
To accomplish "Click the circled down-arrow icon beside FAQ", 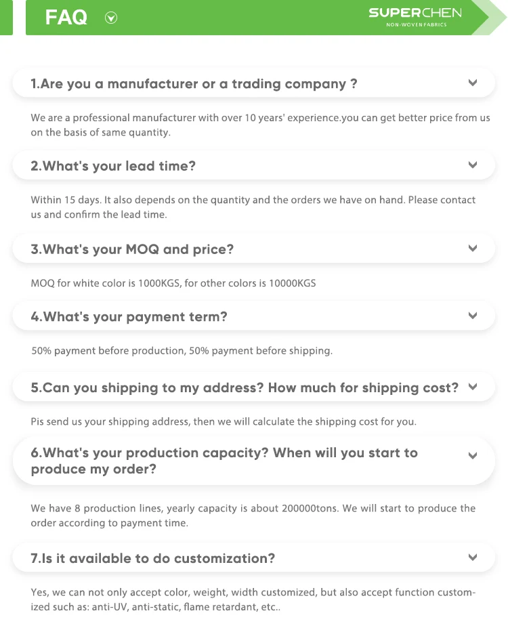I will (111, 18).
